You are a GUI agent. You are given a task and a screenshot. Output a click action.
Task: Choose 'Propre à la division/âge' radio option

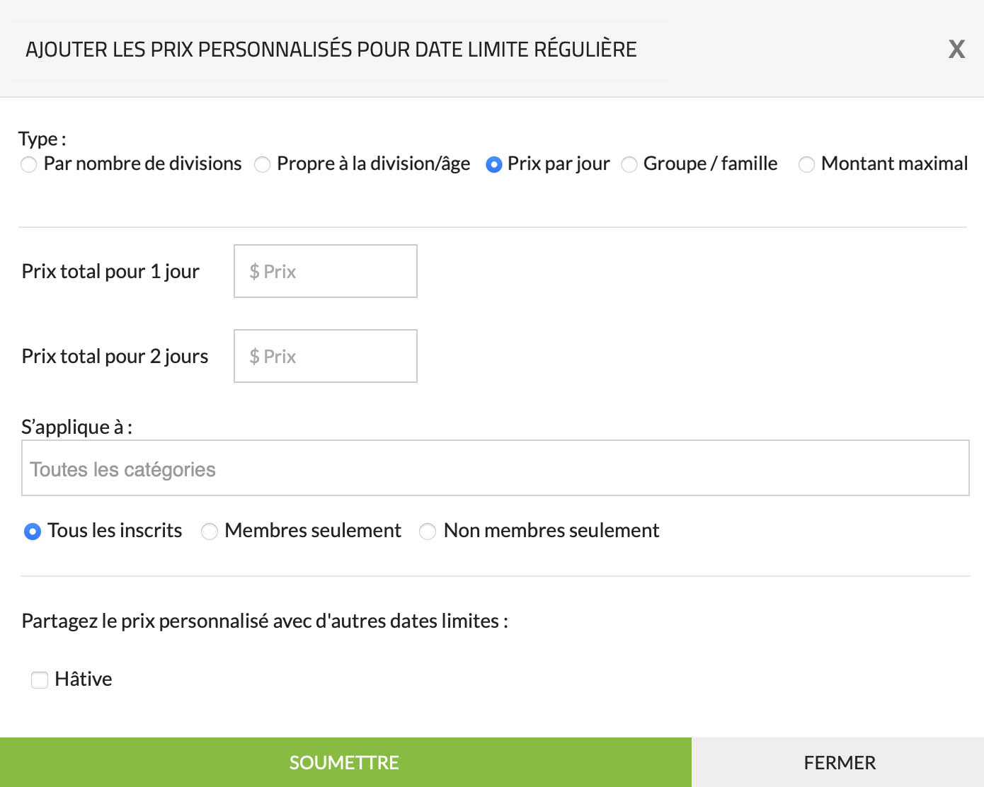tap(263, 165)
